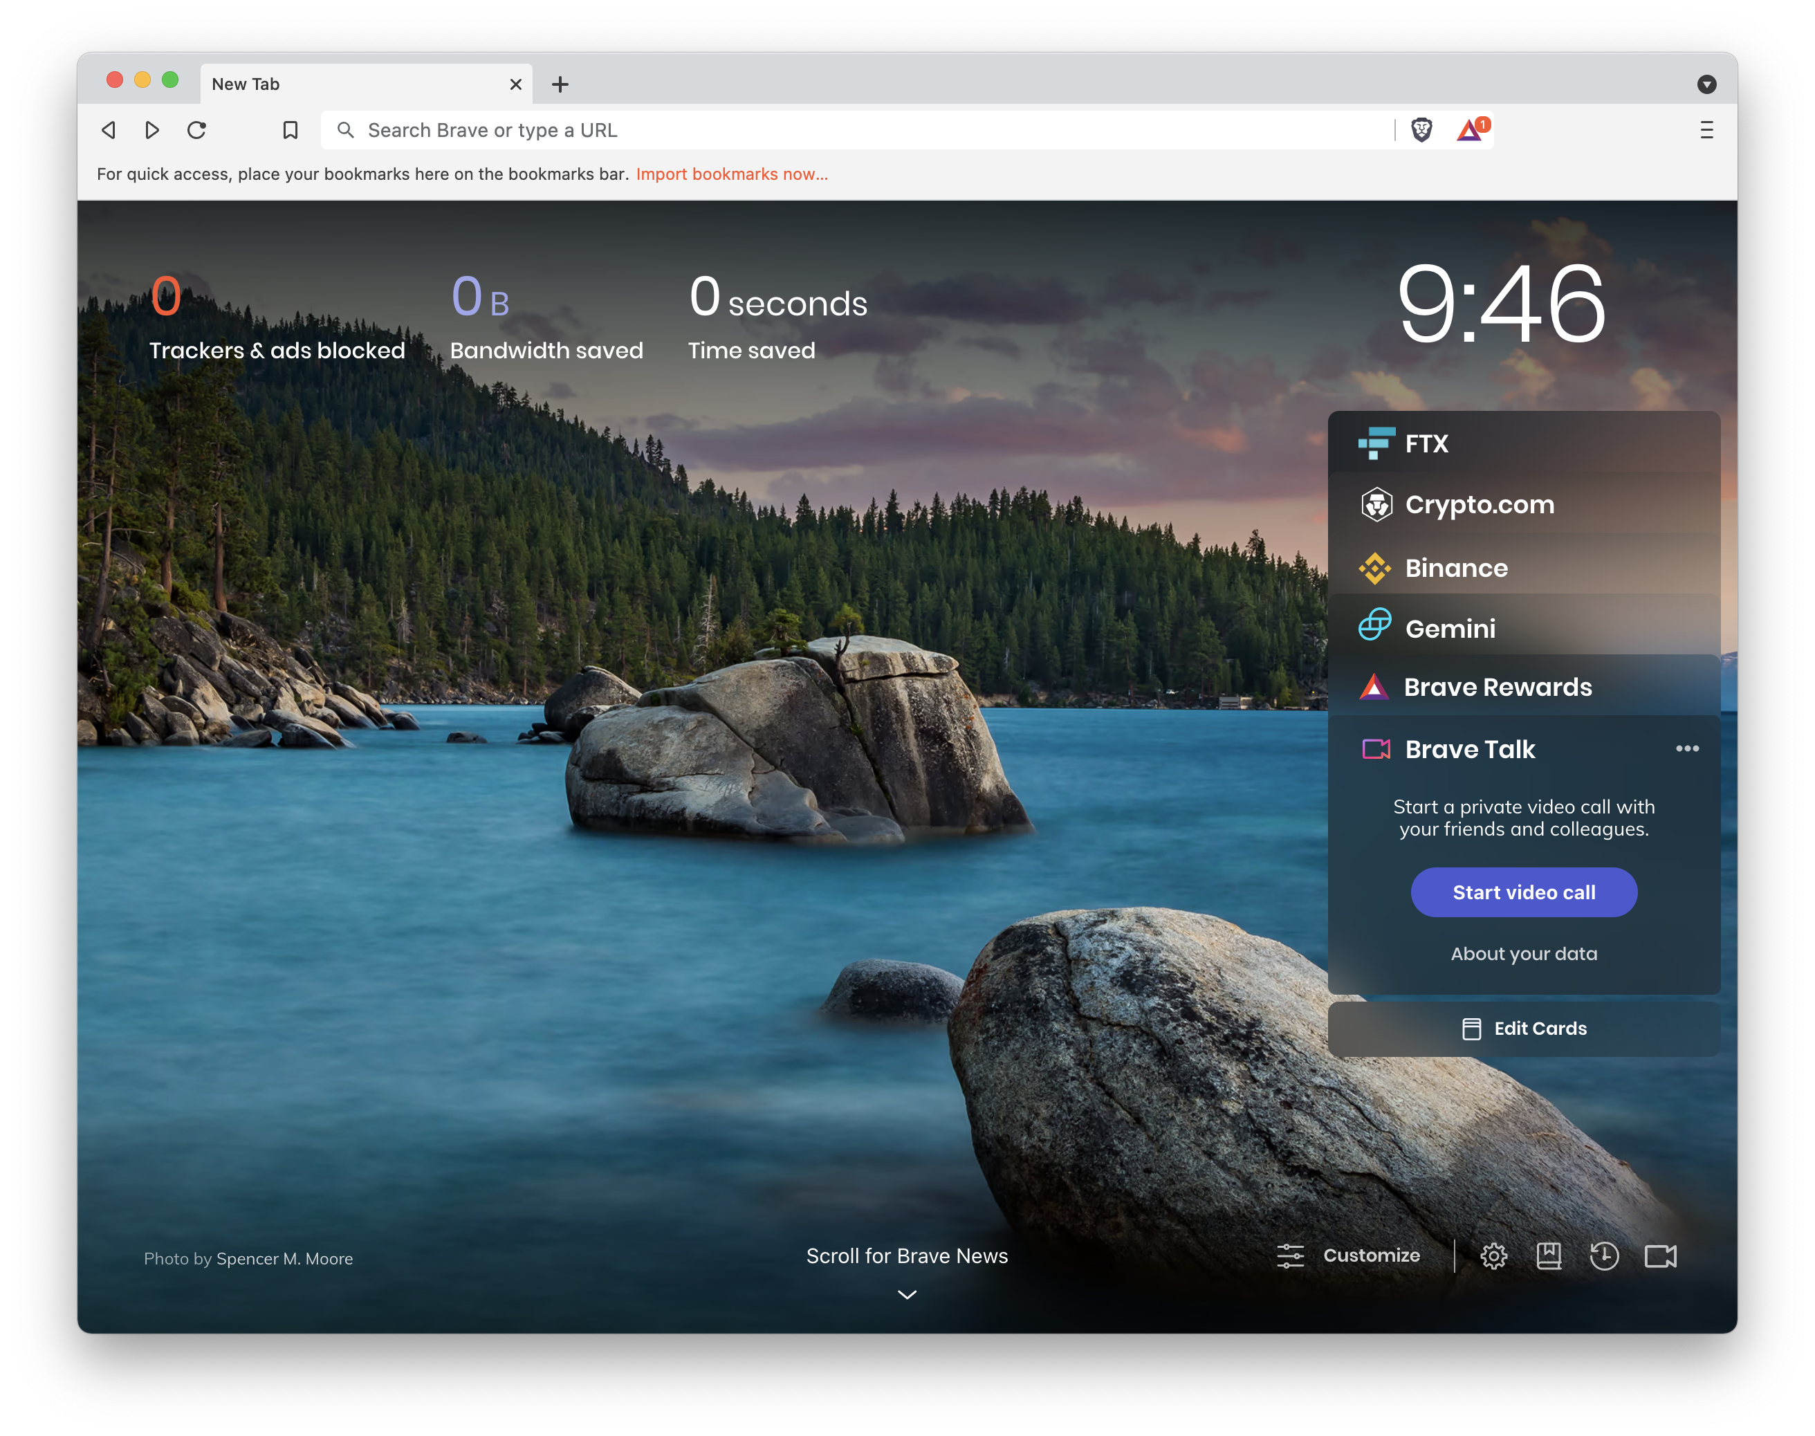
Task: Open Brave Talk via the bottom camera icon
Action: coord(1660,1256)
